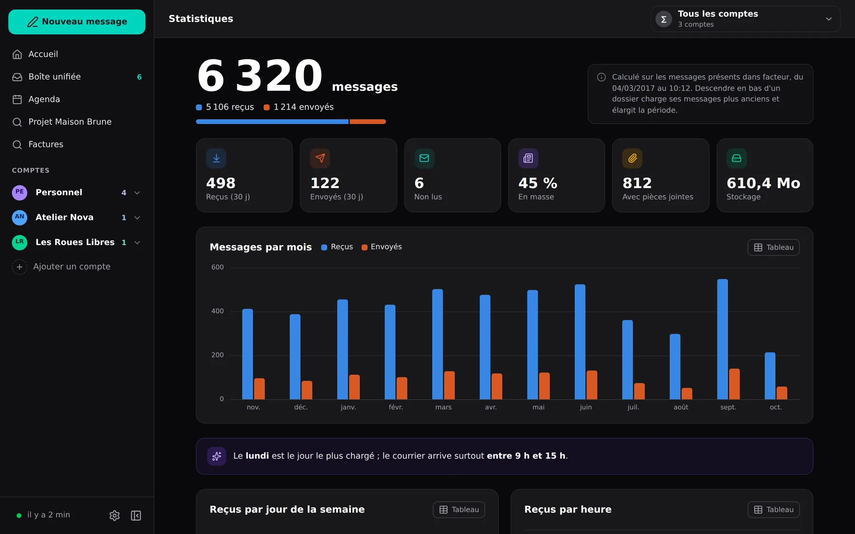
Task: Switch Messages par mois to Tableau view
Action: 773,247
